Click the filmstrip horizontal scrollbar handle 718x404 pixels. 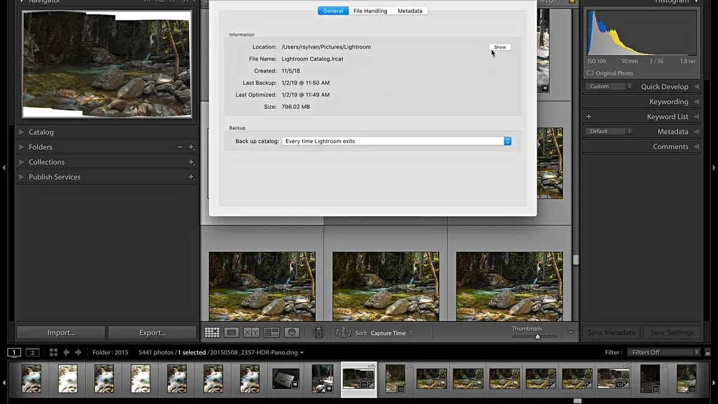pos(577,401)
